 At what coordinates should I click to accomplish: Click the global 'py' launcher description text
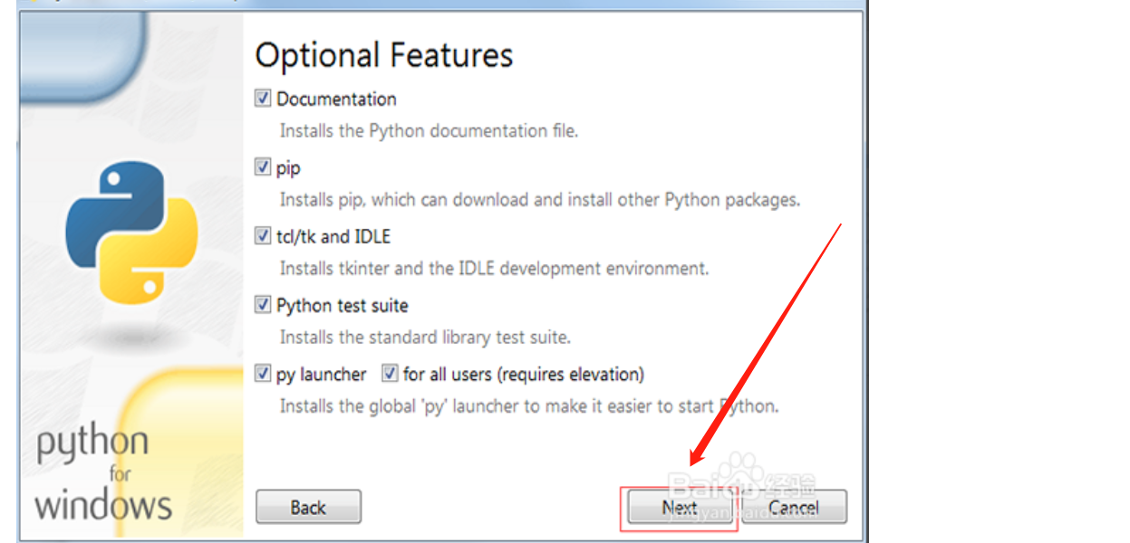pos(529,406)
